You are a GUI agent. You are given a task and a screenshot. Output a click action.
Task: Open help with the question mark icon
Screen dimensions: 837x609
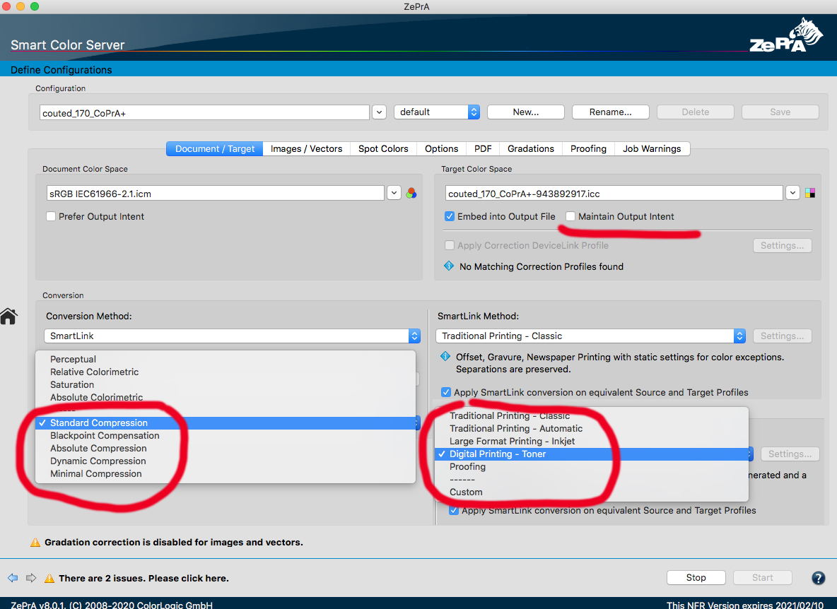pos(818,578)
